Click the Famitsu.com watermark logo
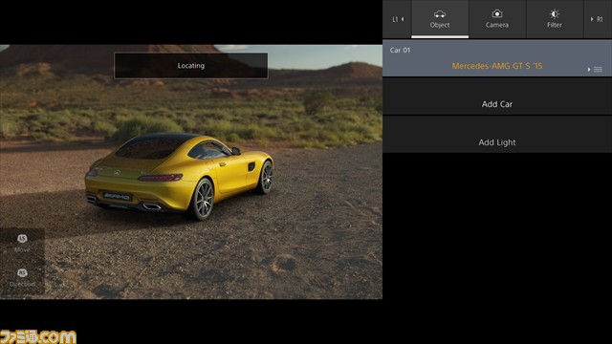The height and width of the screenshot is (344, 612). 38,337
